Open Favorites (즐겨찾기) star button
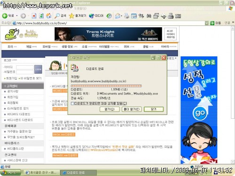Image resolution: width=235 pixels, height=176 pixels. 78,15
